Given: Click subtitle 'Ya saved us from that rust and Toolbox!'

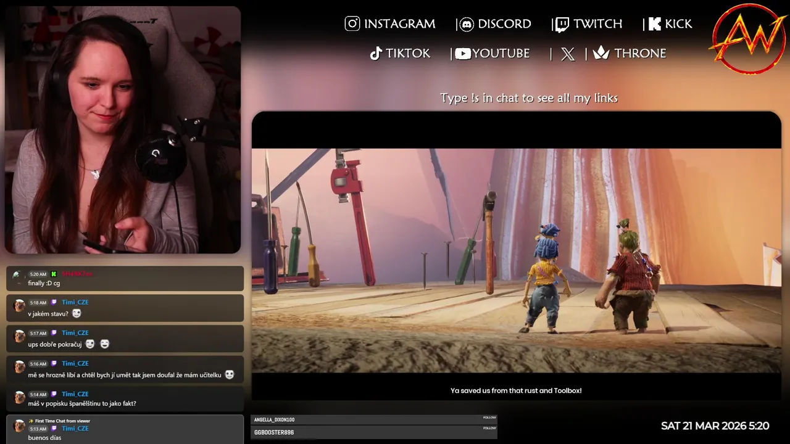Looking at the screenshot, I should point(516,391).
